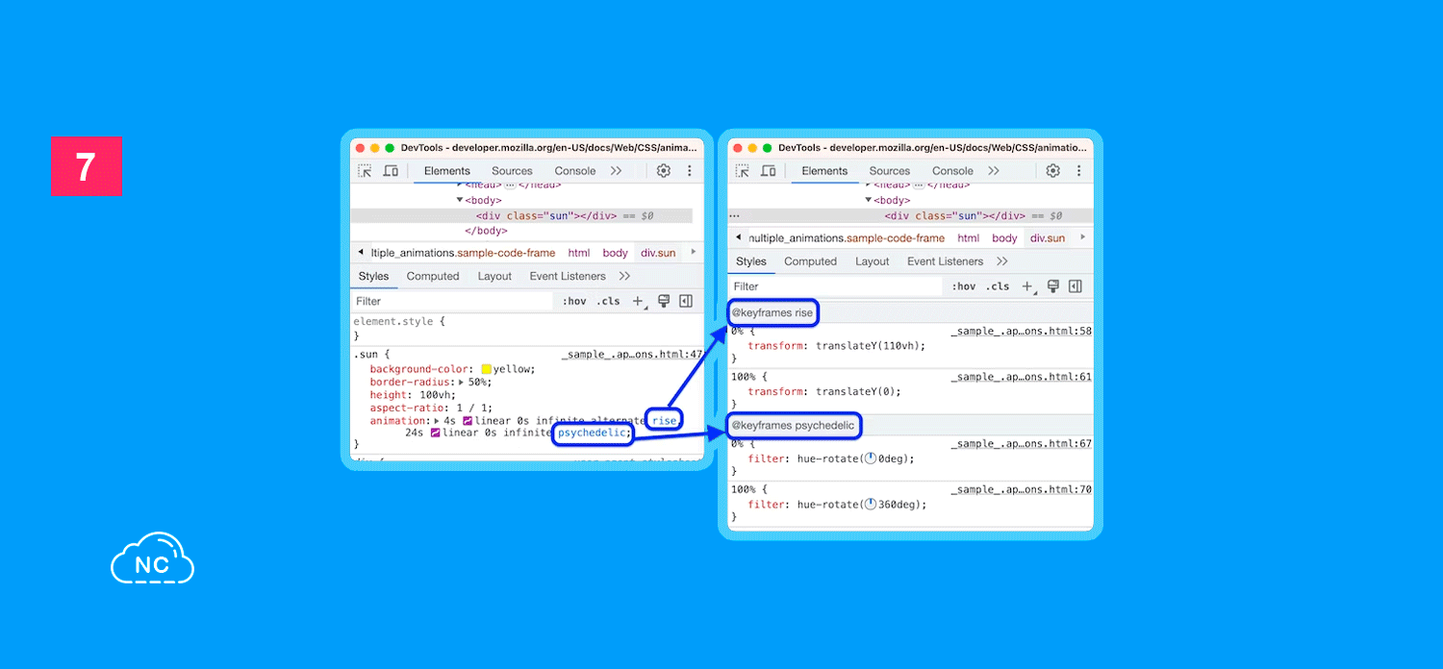Toggle .cls classes pane in left DevTools
Screen dimensions: 1443x669
click(x=609, y=302)
